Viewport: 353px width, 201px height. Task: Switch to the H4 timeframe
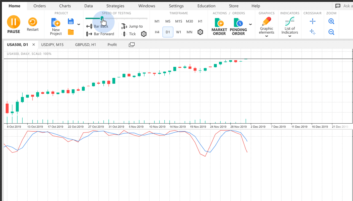point(157,32)
